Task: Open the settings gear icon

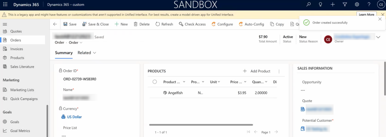Action: coord(357,5)
